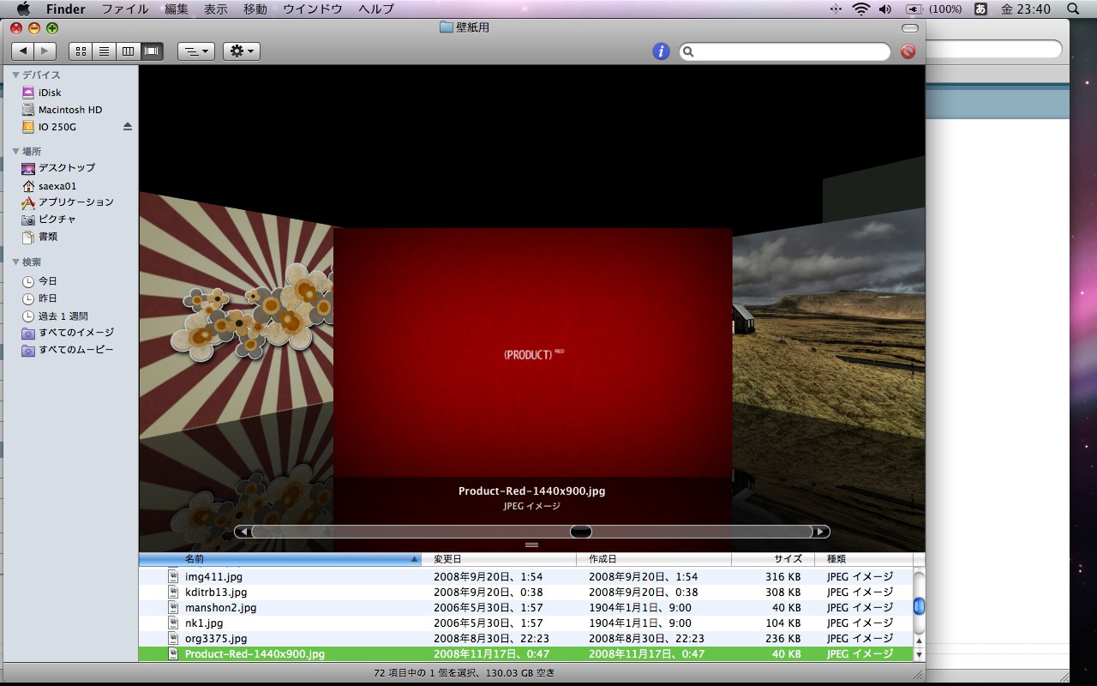1097x686 pixels.
Task: Open the Apple menu
Action: 23,9
